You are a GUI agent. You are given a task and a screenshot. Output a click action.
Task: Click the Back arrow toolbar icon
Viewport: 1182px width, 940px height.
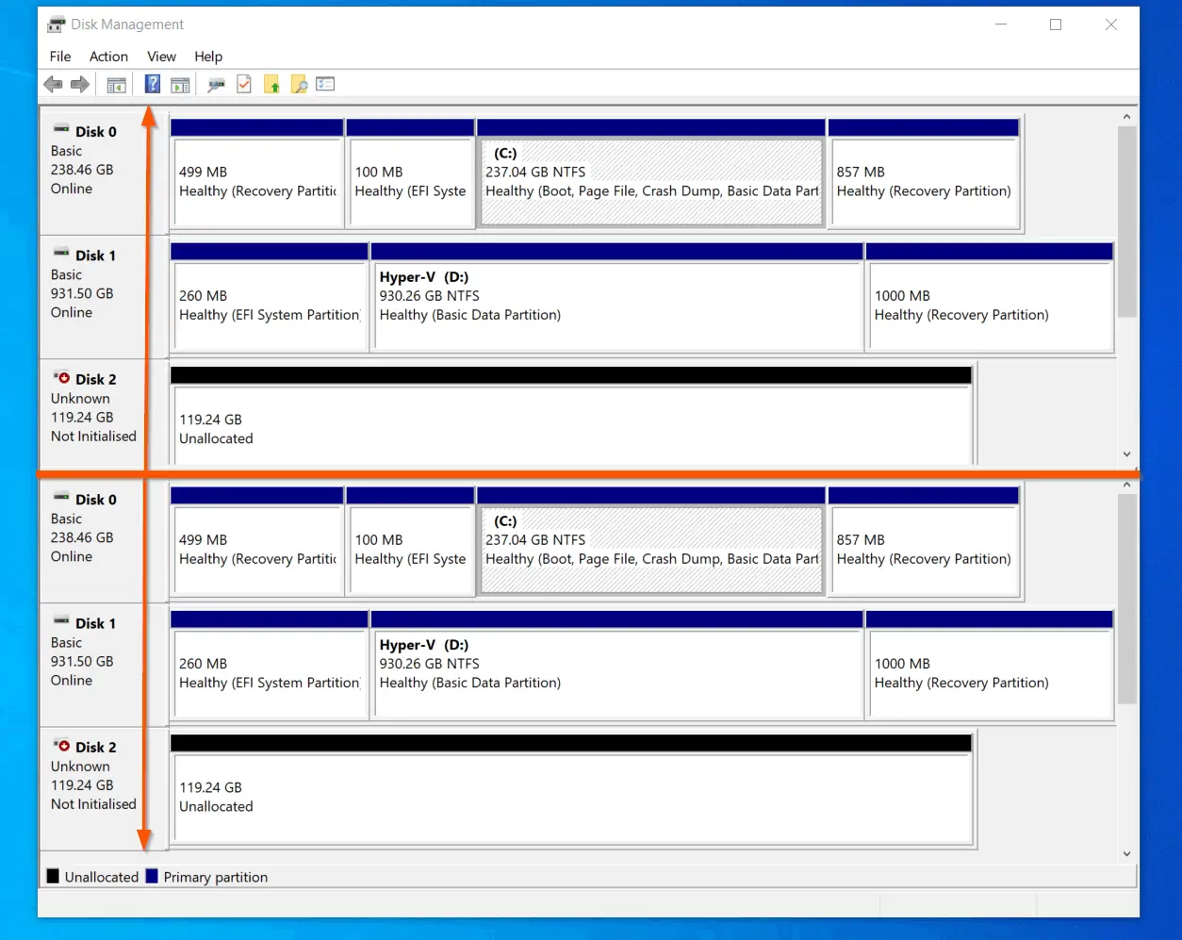(53, 85)
